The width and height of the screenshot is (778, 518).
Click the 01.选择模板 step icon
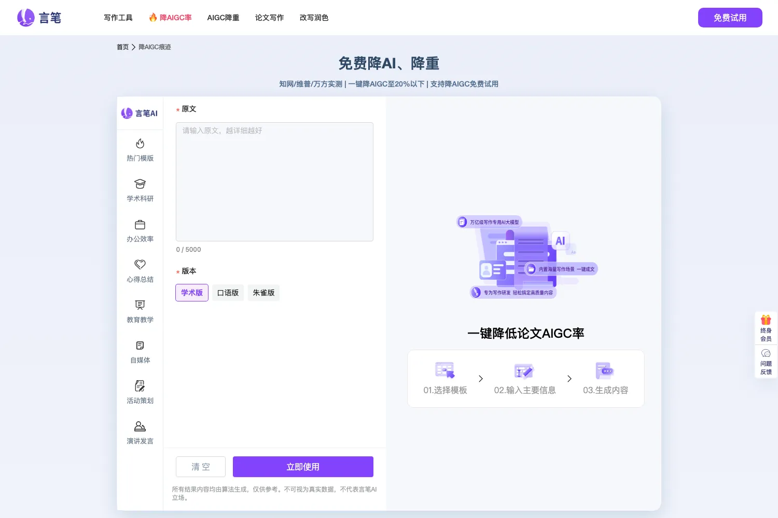pos(445,370)
